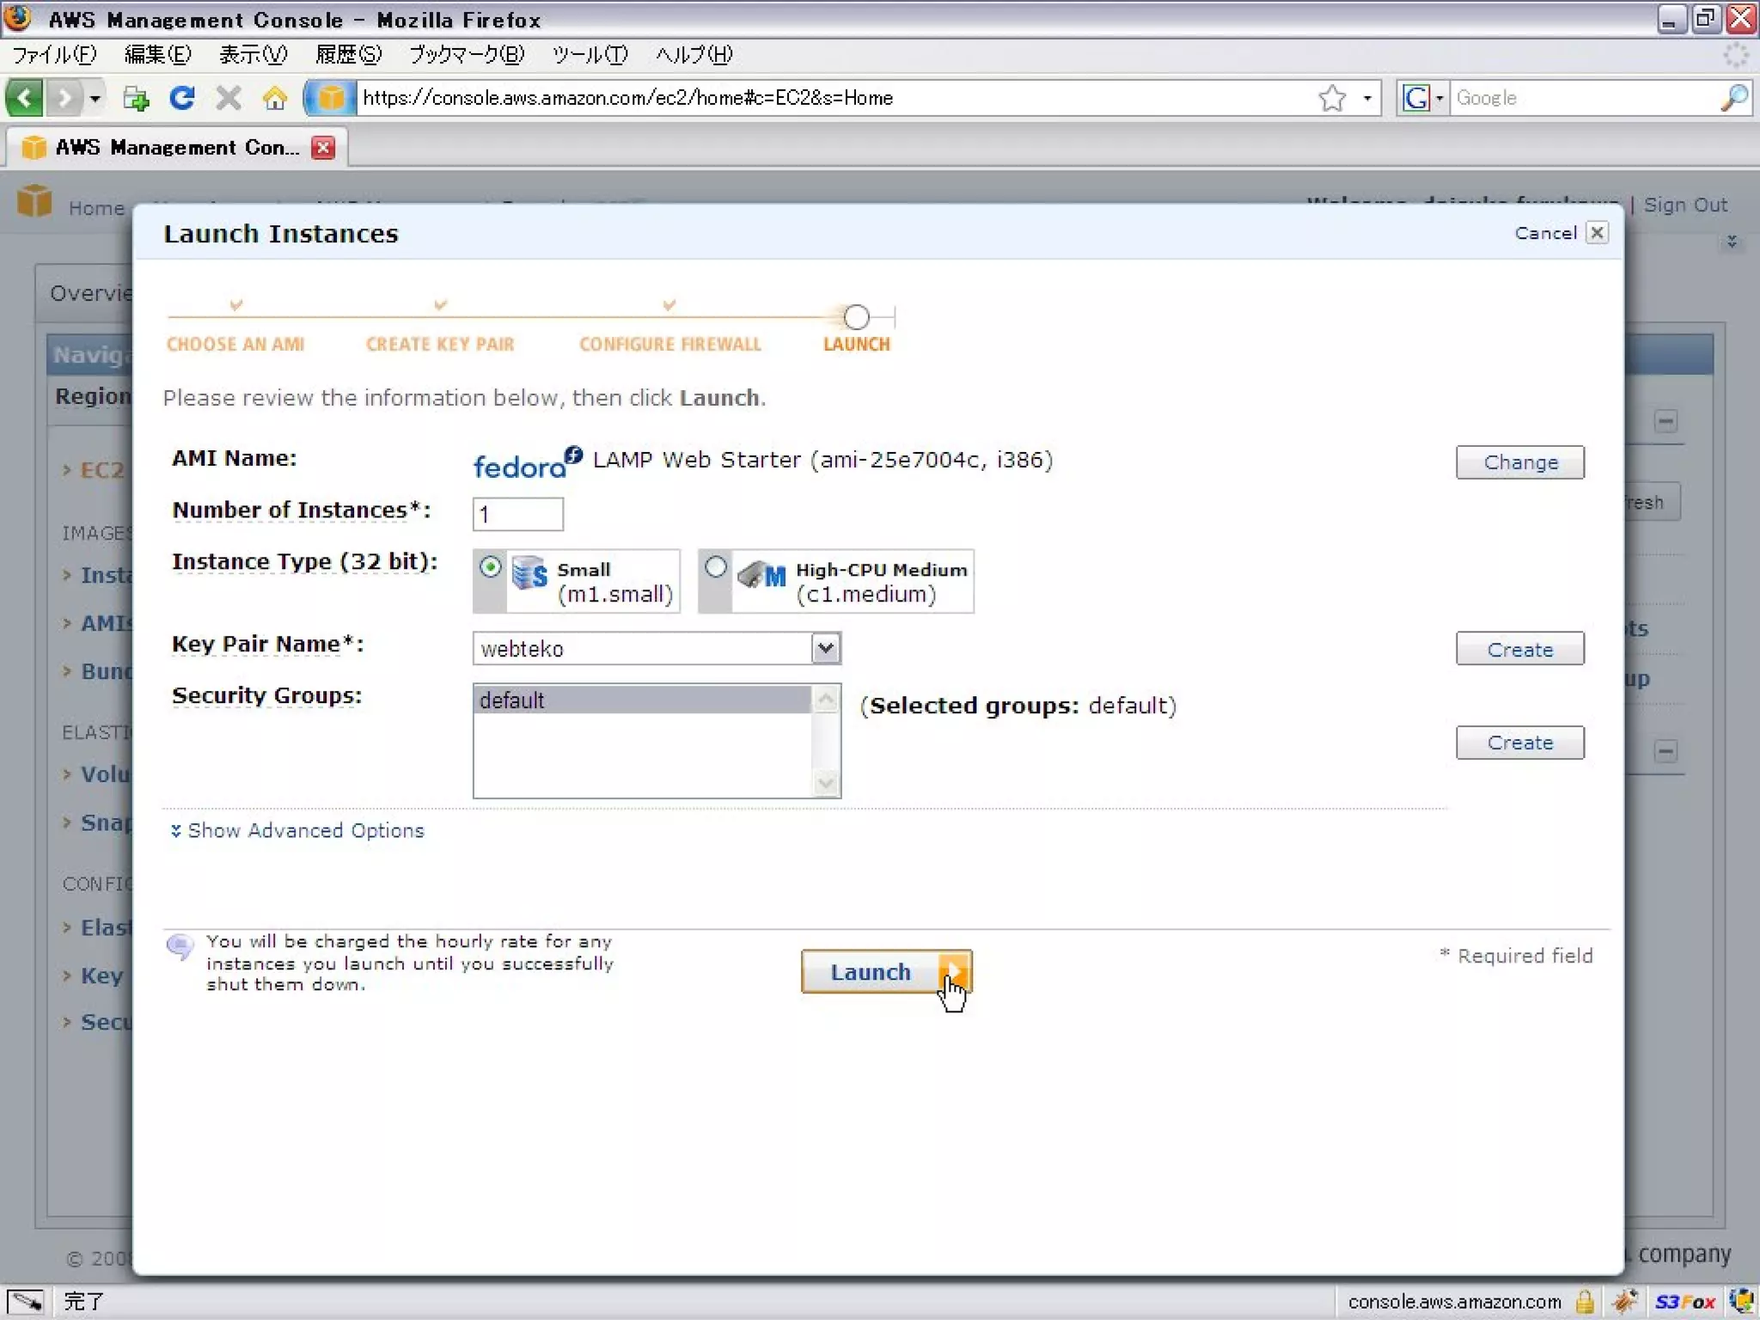
Task: Go to the Configure Firewall step
Action: coord(670,345)
